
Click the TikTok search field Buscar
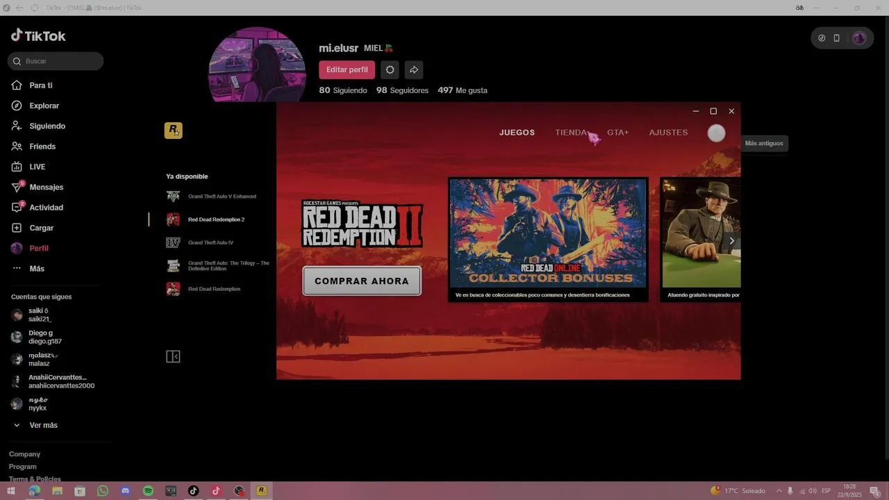[x=56, y=61]
